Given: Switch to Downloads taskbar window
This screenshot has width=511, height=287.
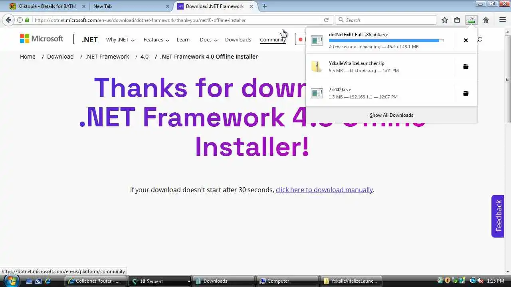Looking at the screenshot, I should (x=223, y=281).
